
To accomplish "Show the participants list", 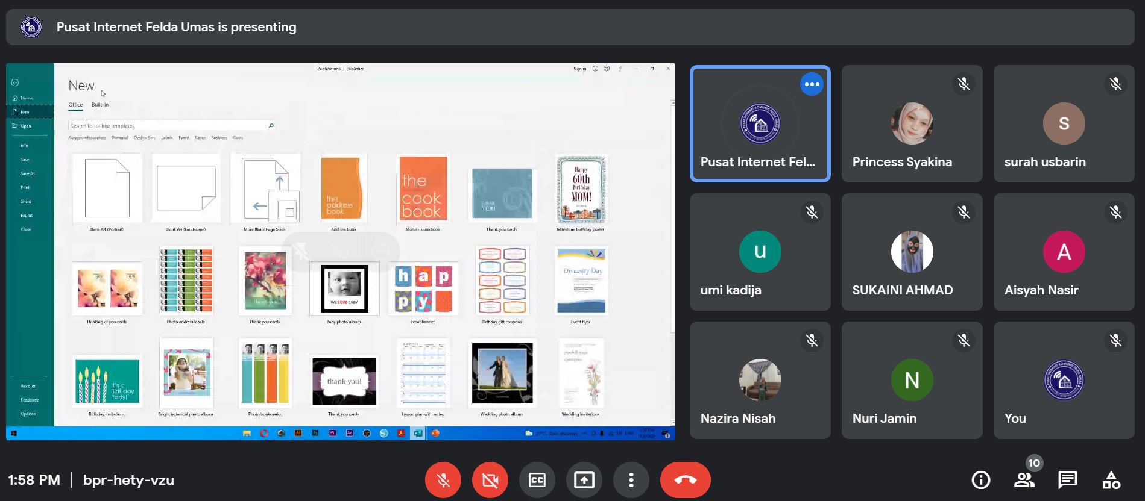I will [x=1024, y=480].
